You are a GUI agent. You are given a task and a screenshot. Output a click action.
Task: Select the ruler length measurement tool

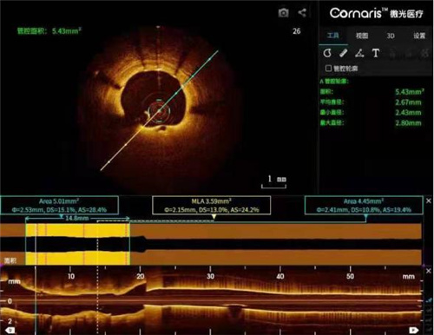(344, 53)
